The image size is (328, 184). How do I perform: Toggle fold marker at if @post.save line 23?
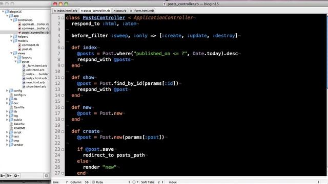tap(63, 149)
